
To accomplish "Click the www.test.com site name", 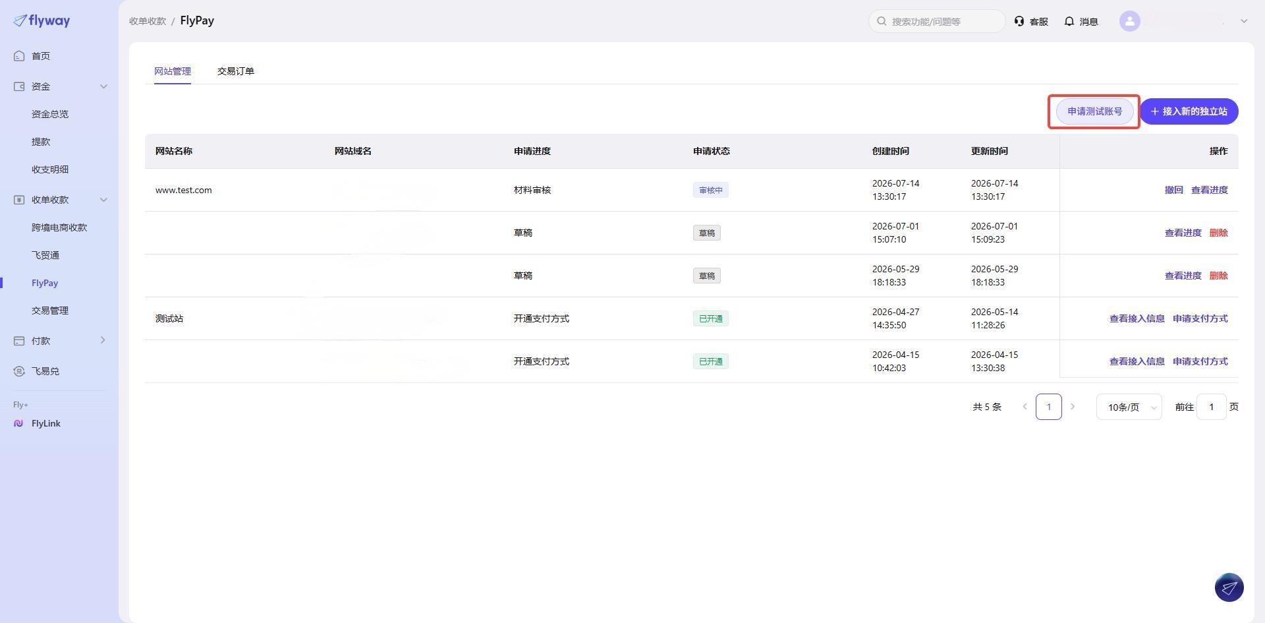I will click(184, 190).
